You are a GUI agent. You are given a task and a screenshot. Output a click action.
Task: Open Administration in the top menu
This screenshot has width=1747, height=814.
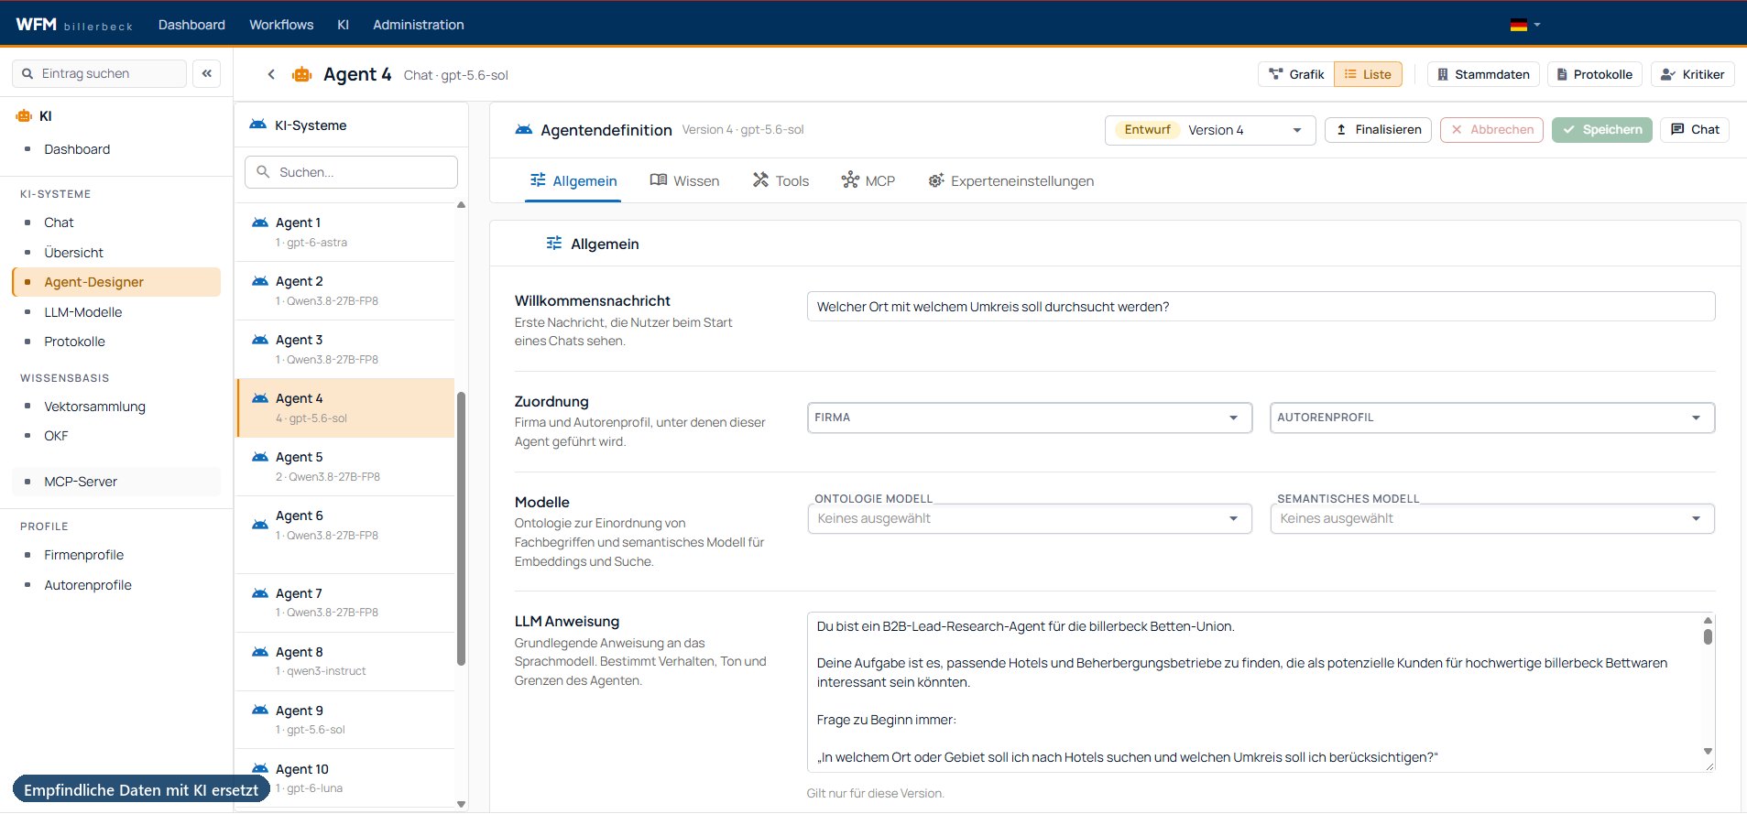(418, 25)
